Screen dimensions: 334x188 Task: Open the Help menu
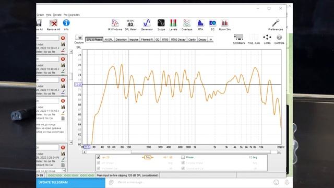(49, 15)
